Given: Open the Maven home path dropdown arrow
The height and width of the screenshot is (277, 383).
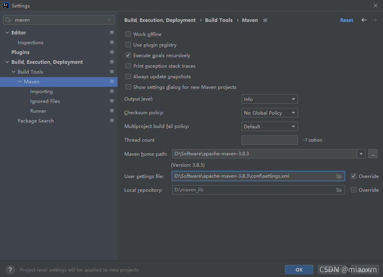Looking at the screenshot, I should (x=361, y=154).
